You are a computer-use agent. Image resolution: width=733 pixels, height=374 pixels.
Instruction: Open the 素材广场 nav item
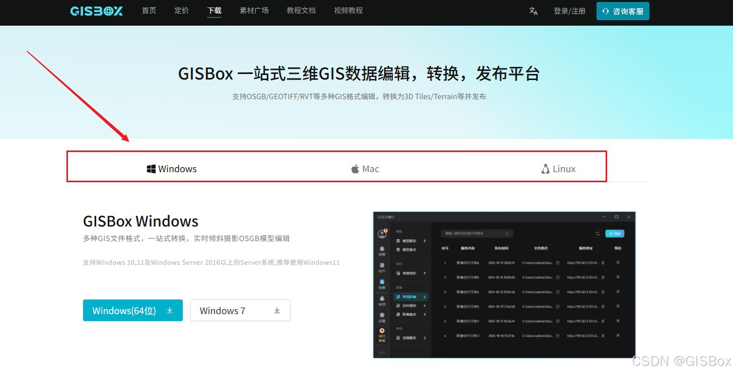click(254, 11)
